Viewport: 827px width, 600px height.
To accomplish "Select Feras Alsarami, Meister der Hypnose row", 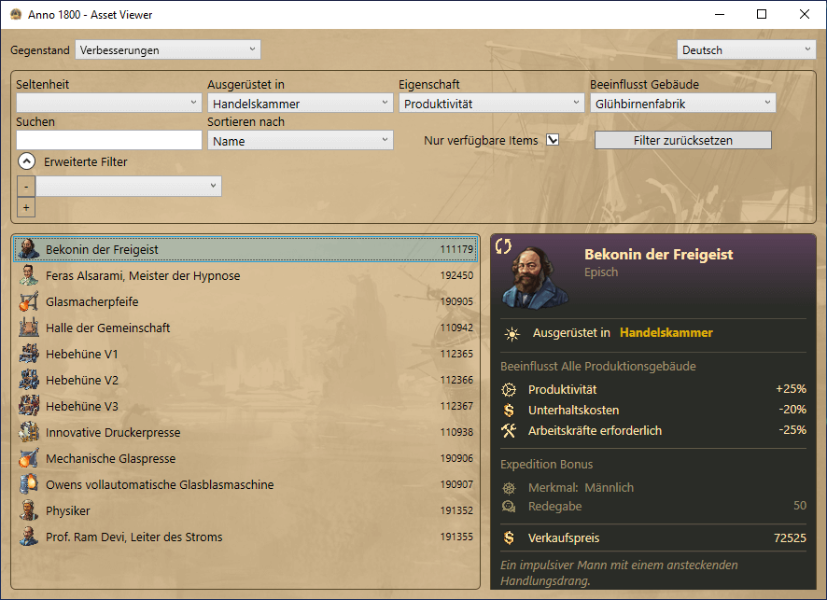I will [x=245, y=275].
